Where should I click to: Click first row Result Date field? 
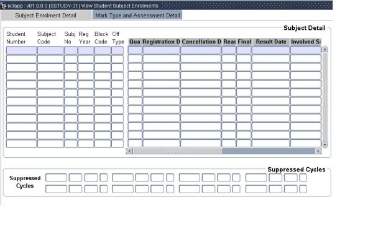click(271, 50)
